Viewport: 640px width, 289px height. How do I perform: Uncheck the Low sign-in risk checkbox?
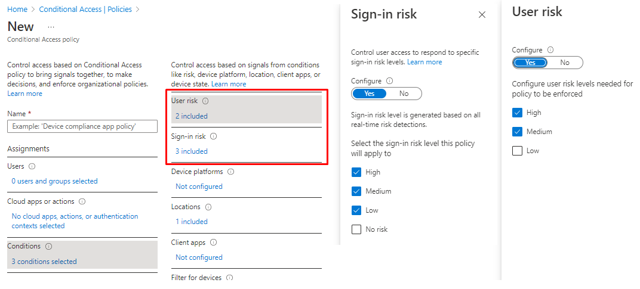click(357, 210)
